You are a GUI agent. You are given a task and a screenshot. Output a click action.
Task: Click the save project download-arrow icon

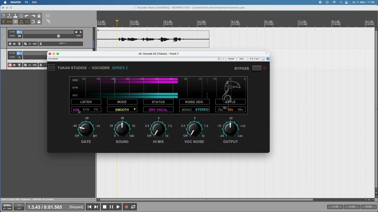click(15, 16)
